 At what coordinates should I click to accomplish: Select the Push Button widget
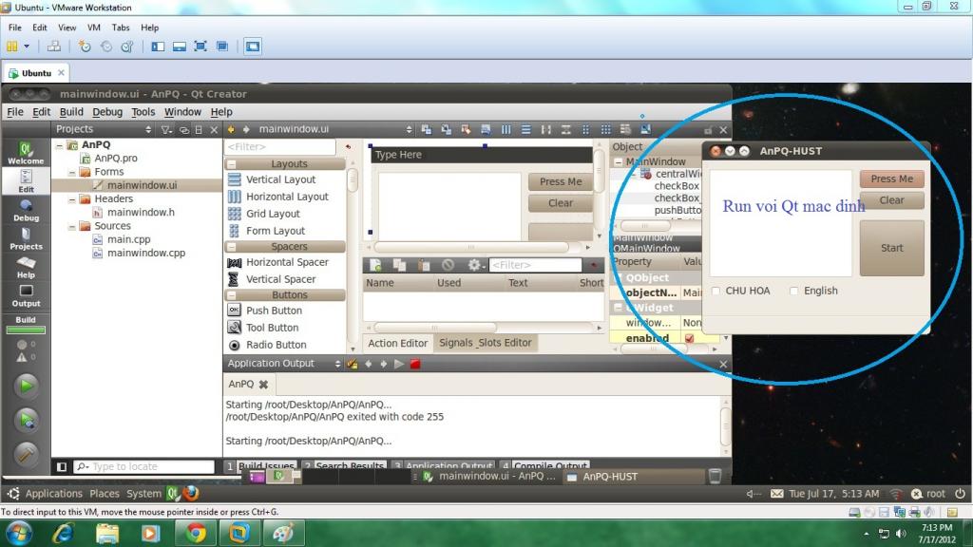point(274,311)
